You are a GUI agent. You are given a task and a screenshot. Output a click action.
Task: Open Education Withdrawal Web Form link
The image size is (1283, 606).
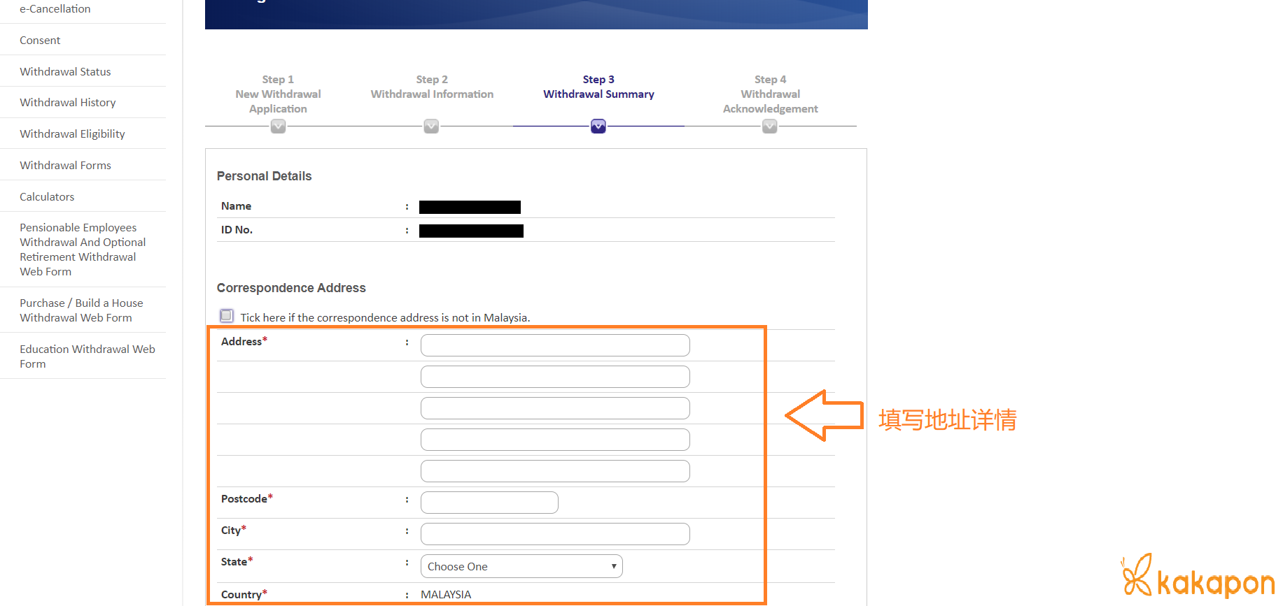[87, 356]
